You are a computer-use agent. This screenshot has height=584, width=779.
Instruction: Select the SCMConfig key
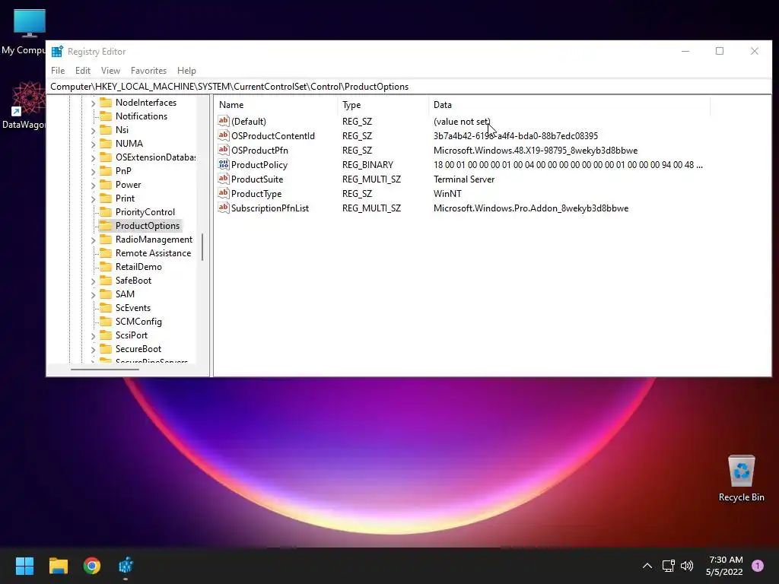tap(138, 322)
